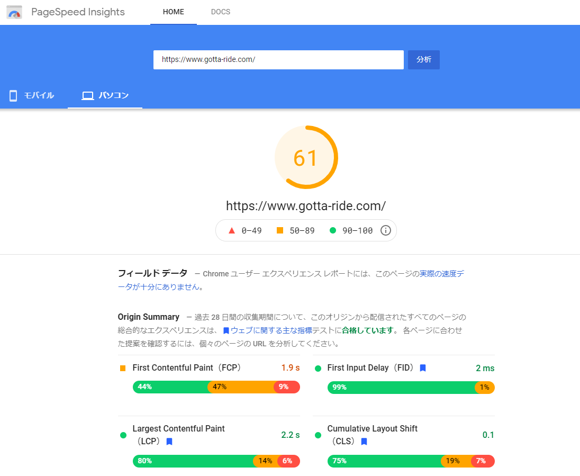Select the パソコン tab
The width and height of the screenshot is (580, 476).
(105, 95)
